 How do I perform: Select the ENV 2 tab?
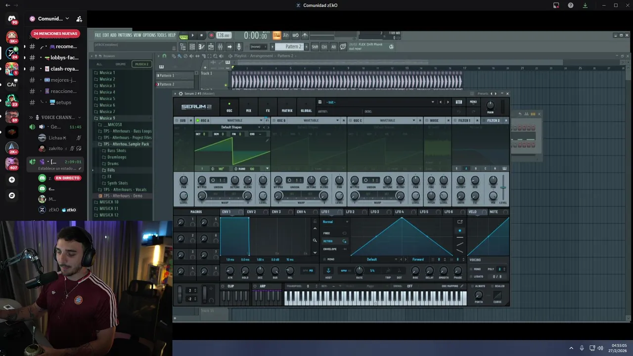[x=256, y=212]
